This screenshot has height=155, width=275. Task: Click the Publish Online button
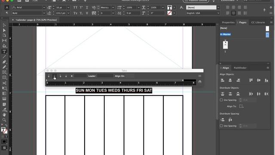point(196,1)
